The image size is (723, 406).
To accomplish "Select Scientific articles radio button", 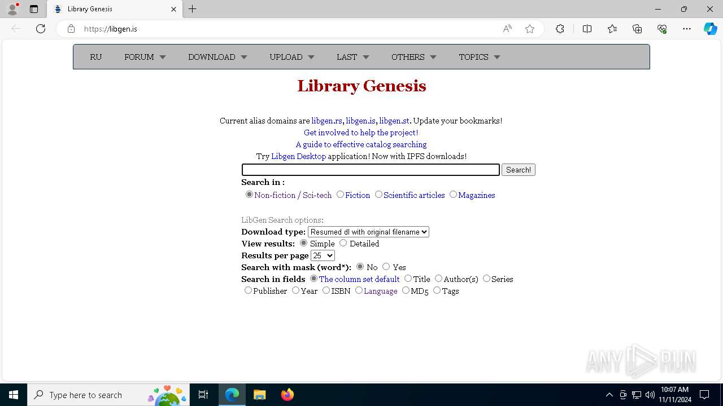I will tap(378, 195).
